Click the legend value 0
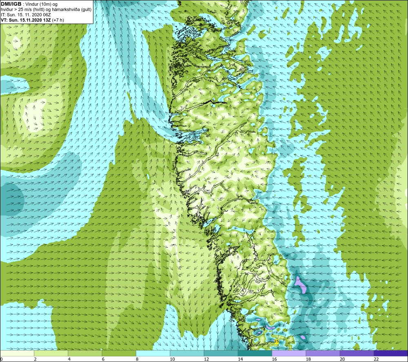 pyautogui.click(x=1, y=359)
